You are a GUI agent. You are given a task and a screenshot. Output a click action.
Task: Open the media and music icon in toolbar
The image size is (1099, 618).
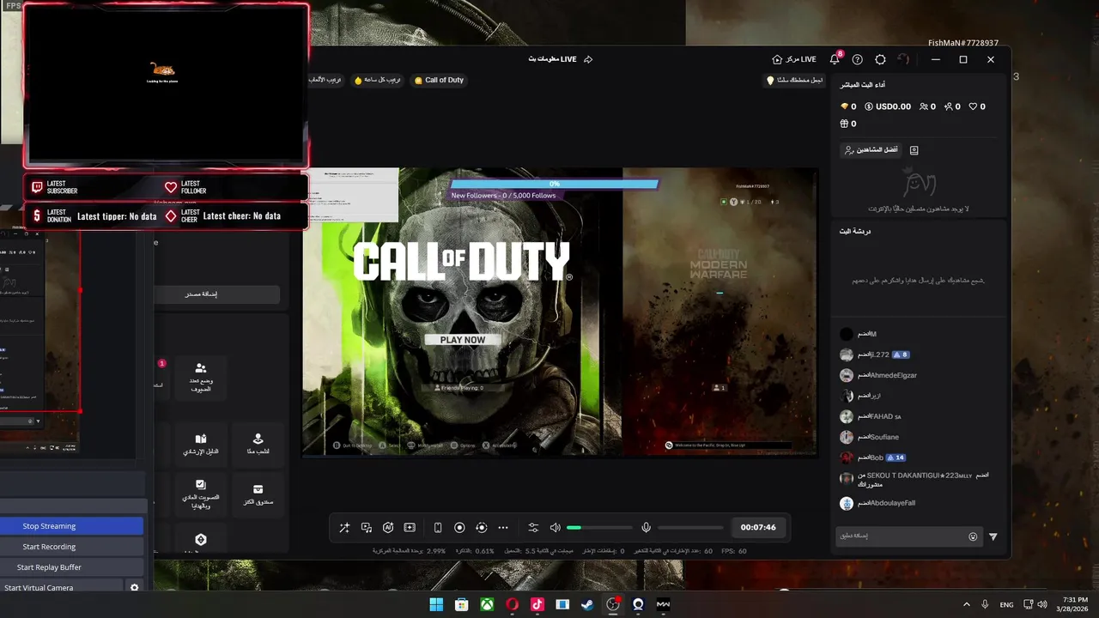pos(367,528)
